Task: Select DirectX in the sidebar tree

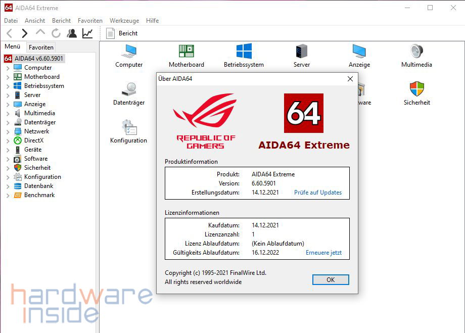Action: 34,140
